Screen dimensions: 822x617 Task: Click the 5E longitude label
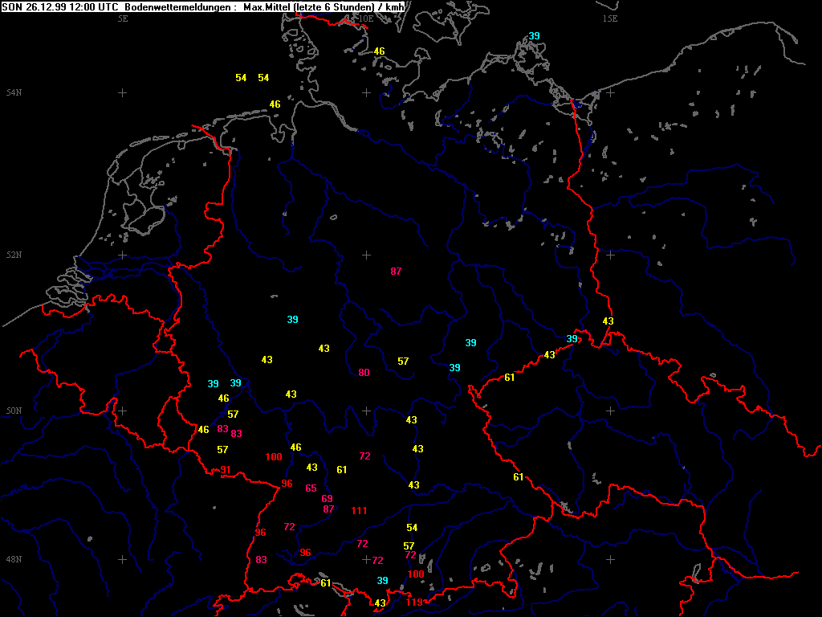(x=123, y=18)
